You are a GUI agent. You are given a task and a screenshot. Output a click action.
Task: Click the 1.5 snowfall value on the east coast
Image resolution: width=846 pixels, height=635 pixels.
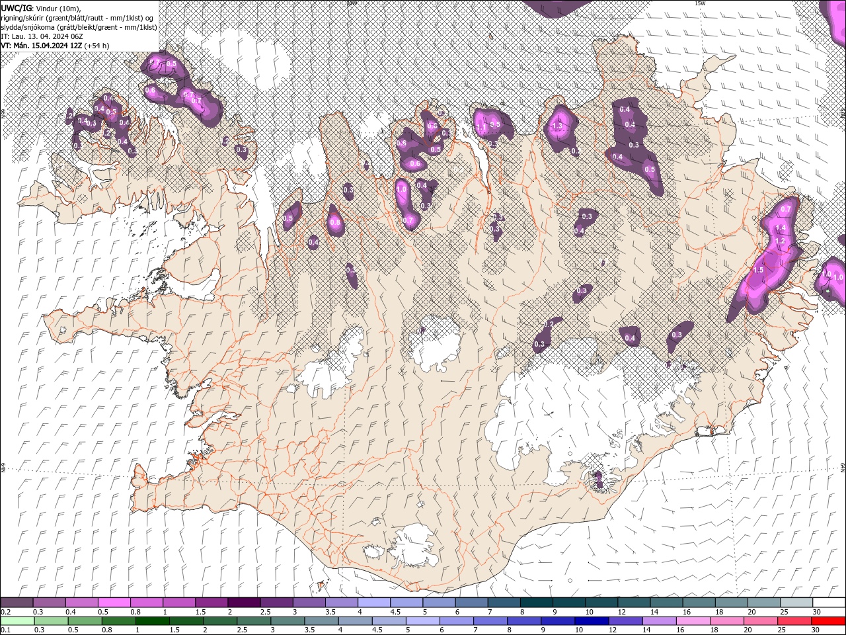coord(758,270)
